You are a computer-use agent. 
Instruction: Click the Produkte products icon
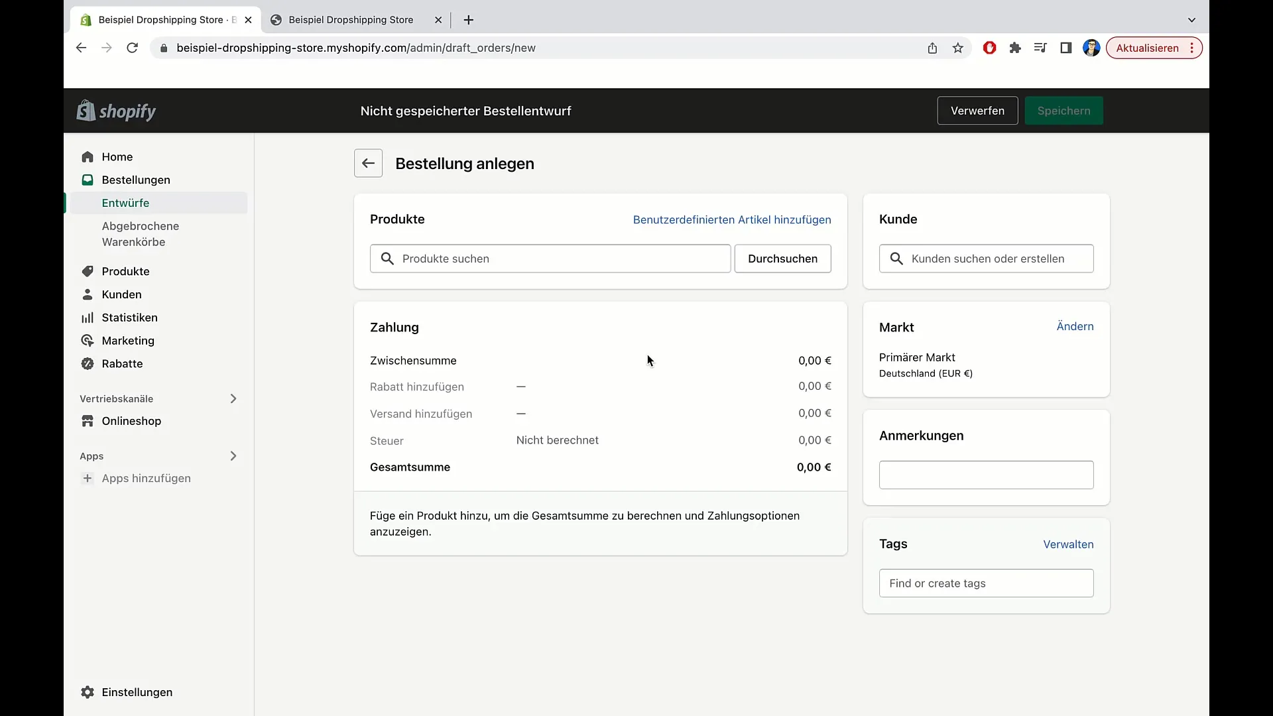pos(88,271)
